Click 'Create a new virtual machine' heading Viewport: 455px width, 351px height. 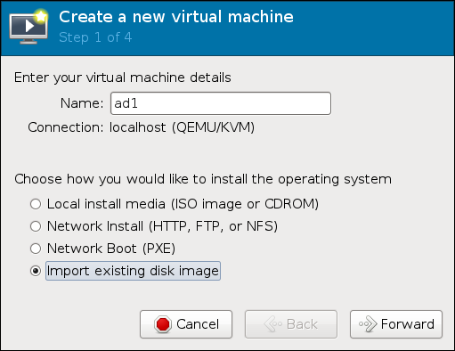(176, 17)
